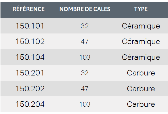The image size is (168, 114).
Task: Select reference 150.101 cell
Action: (30, 26)
